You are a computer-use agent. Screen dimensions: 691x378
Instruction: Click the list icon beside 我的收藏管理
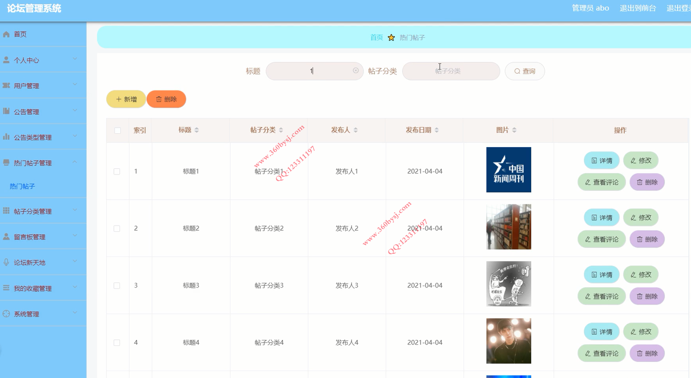(6, 288)
